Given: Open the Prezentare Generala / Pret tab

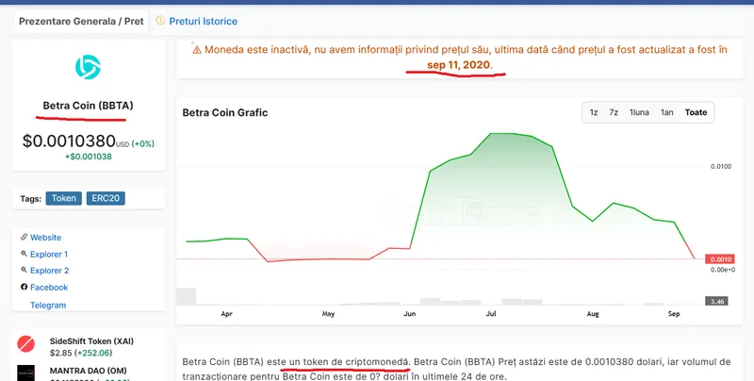Looking at the screenshot, I should [81, 21].
